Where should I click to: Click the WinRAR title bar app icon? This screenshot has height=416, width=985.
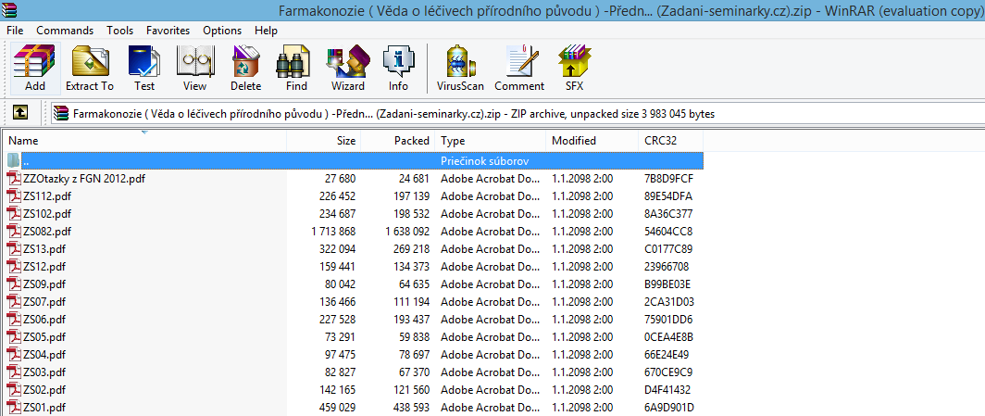(x=9, y=10)
